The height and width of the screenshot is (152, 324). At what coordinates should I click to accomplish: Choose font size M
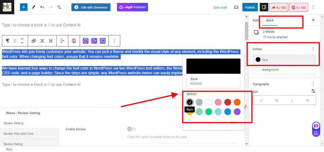click(277, 100)
